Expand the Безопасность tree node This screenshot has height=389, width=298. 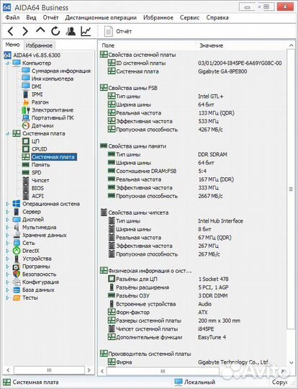(7, 274)
